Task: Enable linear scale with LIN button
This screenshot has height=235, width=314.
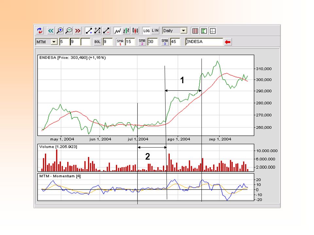Action: coord(155,31)
